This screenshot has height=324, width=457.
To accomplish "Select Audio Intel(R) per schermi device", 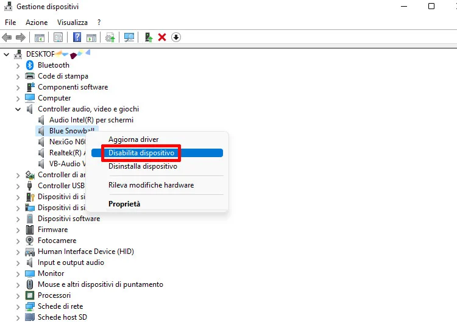I will [x=91, y=120].
